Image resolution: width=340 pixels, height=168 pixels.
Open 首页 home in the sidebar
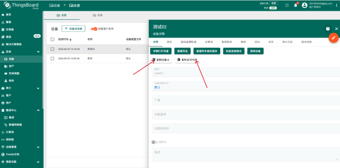point(8,15)
